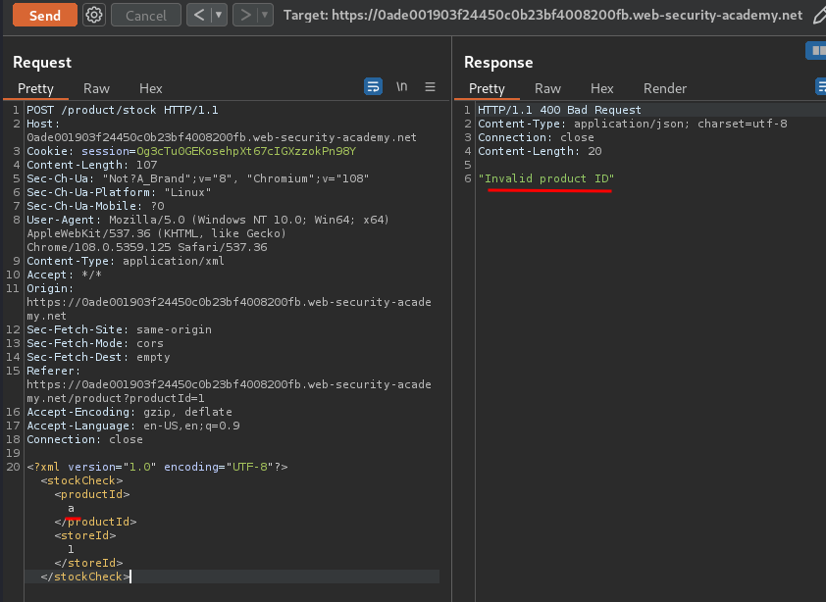Open the Response Render tab
This screenshot has height=602, width=826.
pyautogui.click(x=665, y=88)
